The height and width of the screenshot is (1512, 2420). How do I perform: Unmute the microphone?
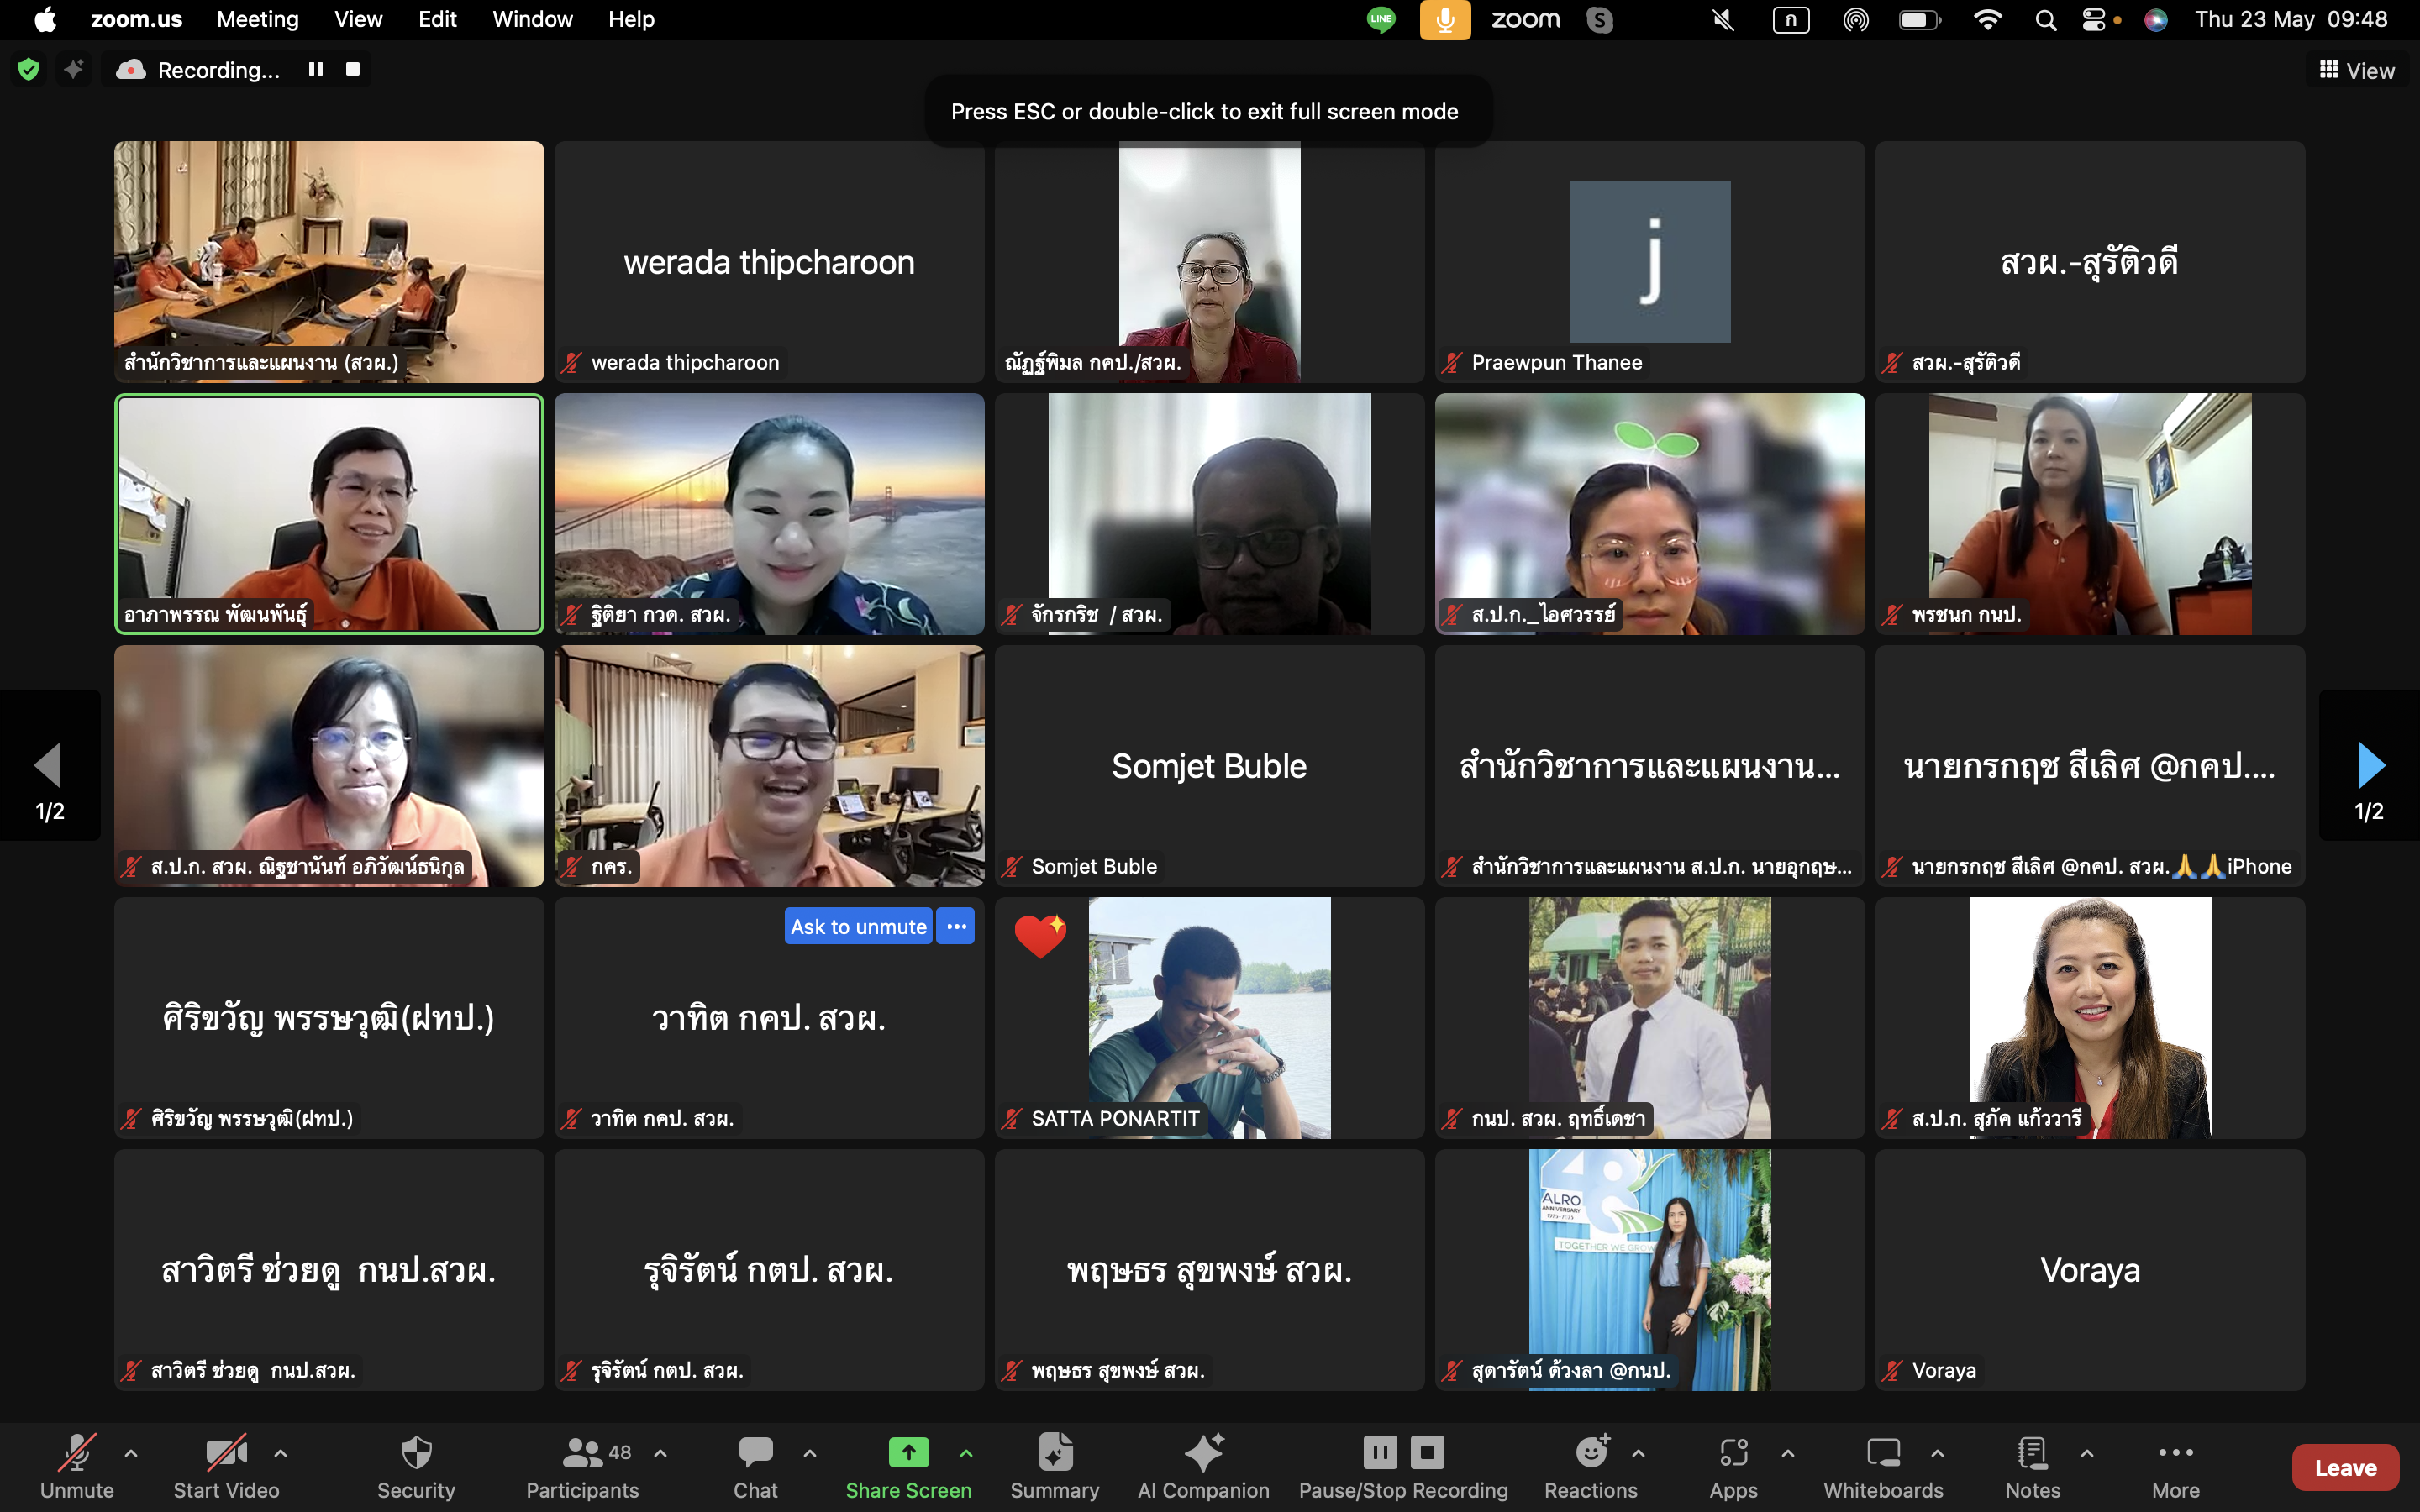77,1453
